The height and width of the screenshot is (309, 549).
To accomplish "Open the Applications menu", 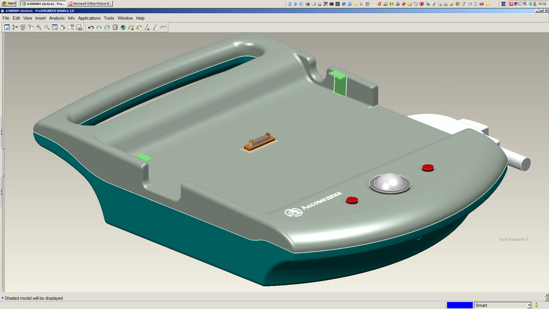I will (x=89, y=18).
